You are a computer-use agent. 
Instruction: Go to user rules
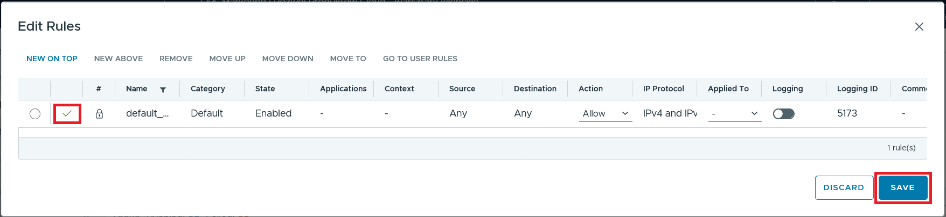[x=420, y=59]
